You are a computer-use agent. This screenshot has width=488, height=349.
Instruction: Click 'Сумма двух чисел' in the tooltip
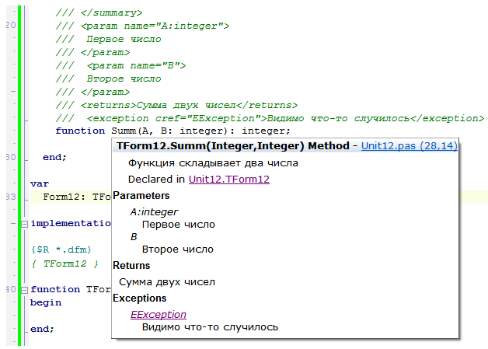[x=167, y=282]
